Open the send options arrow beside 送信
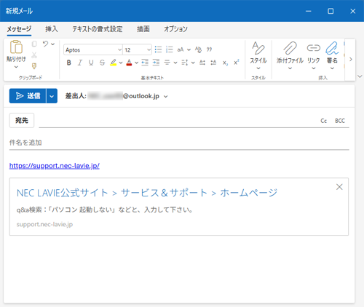Screen dimensions: 364x307 pos(52,96)
